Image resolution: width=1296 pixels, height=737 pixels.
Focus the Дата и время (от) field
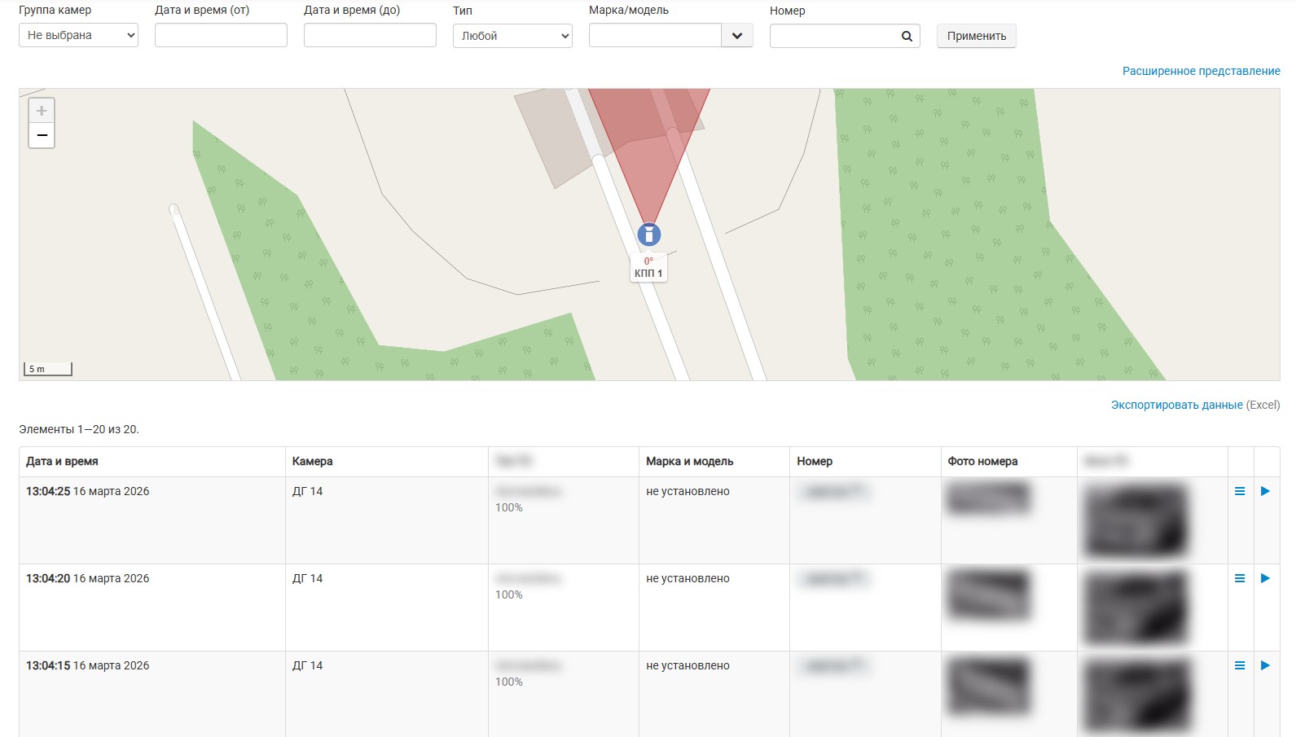221,35
